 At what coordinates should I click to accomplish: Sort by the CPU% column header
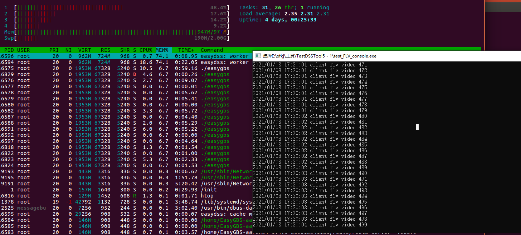tap(146, 50)
